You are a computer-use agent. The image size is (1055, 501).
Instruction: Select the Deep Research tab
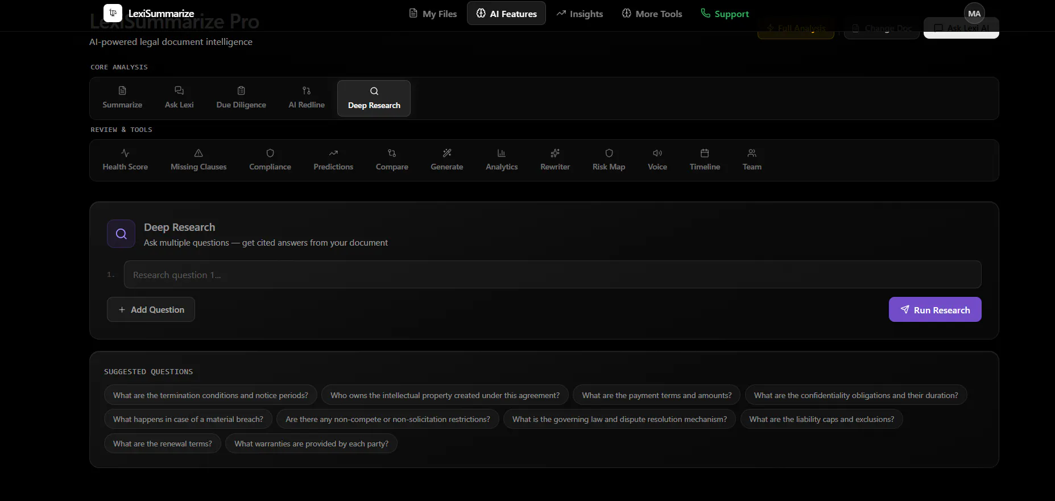pyautogui.click(x=374, y=98)
